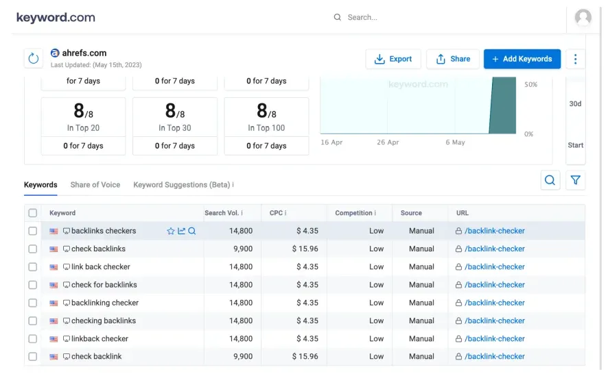This screenshot has height=378, width=608.
Task: Click the refresh icon beside ahrefs.com
Action: pyautogui.click(x=34, y=59)
